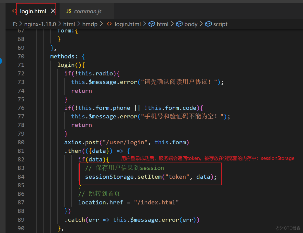Expand the body breadcrumb to list child symbols
303x233 pixels.
point(191,24)
